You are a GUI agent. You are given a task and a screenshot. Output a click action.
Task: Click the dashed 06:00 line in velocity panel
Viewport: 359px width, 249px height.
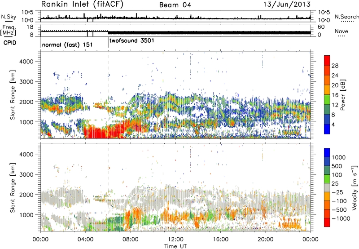click(x=108, y=187)
